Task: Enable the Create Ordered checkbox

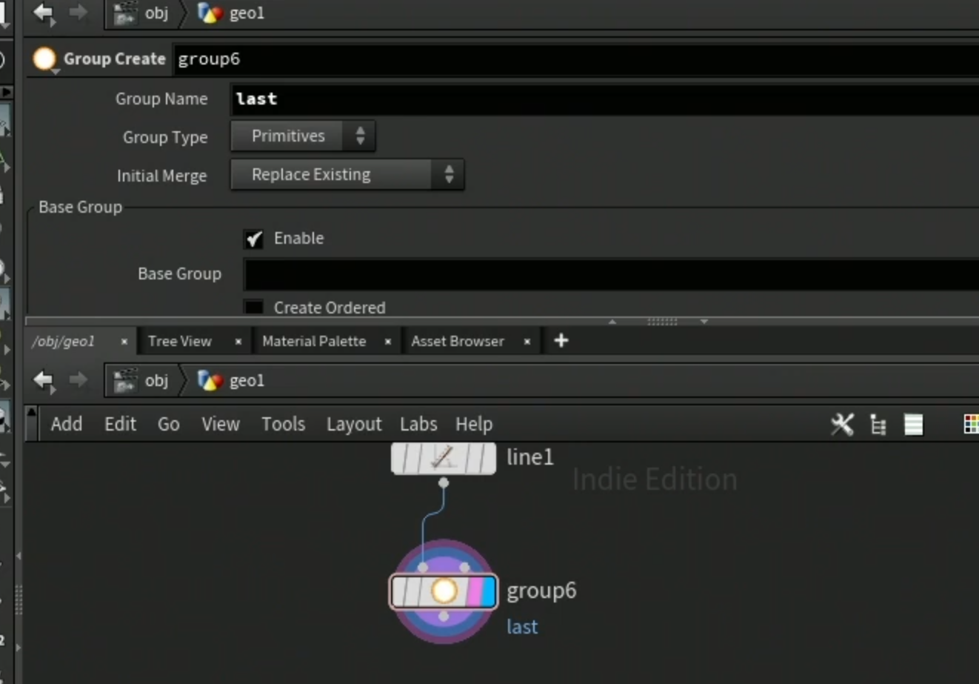Action: click(254, 307)
